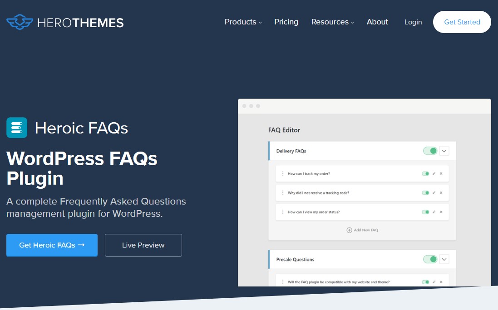
Task: Toggle switch for 'How can I view my order status?'
Action: tap(425, 212)
